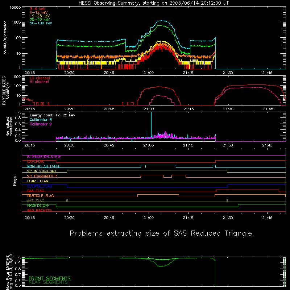
Task: Click the SC_TRANSMITTER flag label
Action: [x=42, y=176]
